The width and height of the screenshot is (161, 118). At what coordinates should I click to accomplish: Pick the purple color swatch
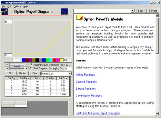(x=30, y=60)
